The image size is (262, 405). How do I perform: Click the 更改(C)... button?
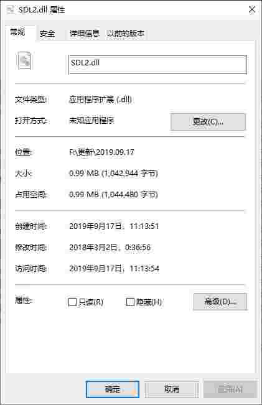(x=208, y=122)
